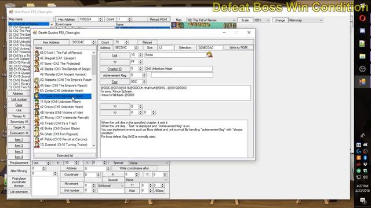The image size is (371, 208).
Task: Click Write coordinates after button
Action: 134,168
